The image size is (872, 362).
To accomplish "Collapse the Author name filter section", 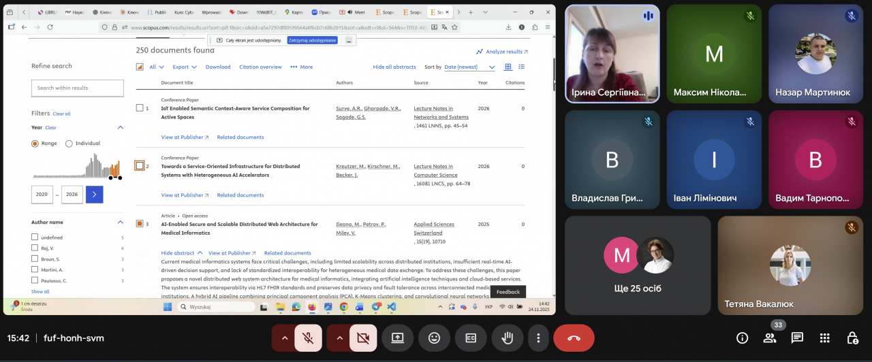I will (x=121, y=222).
